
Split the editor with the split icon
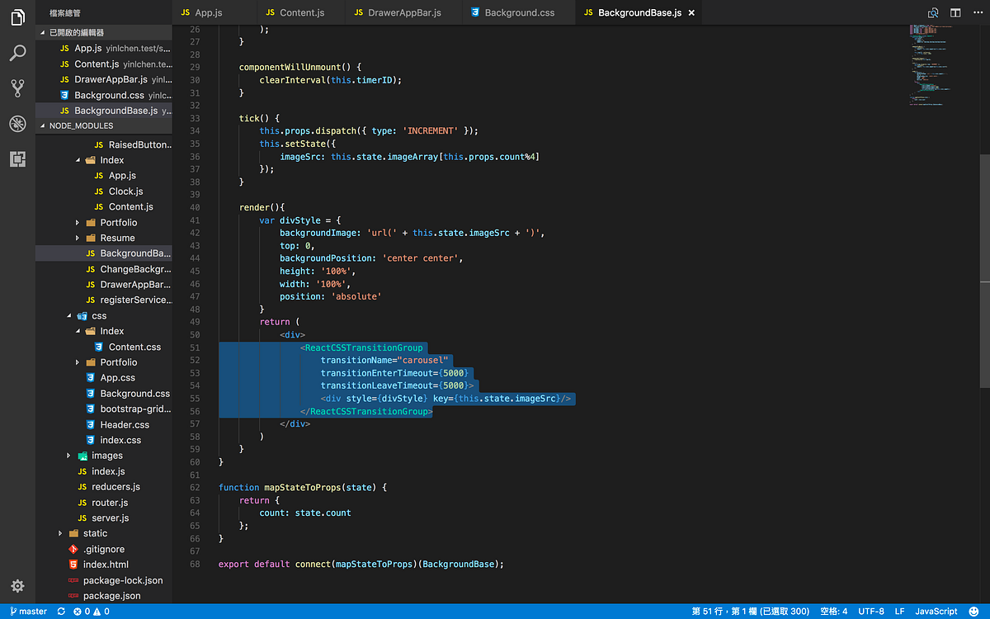click(x=955, y=12)
